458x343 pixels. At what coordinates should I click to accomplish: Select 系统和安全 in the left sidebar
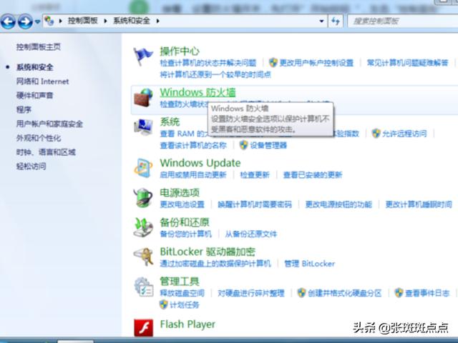[x=34, y=67]
